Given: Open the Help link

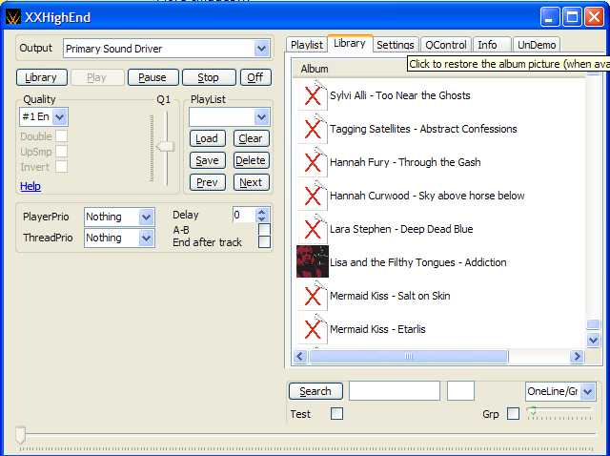Looking at the screenshot, I should pyautogui.click(x=30, y=186).
